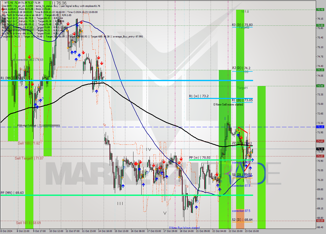Select the PP (MN) | 69.63 monthly pivot label
Screen dimensions: 326x234
coord(12,193)
